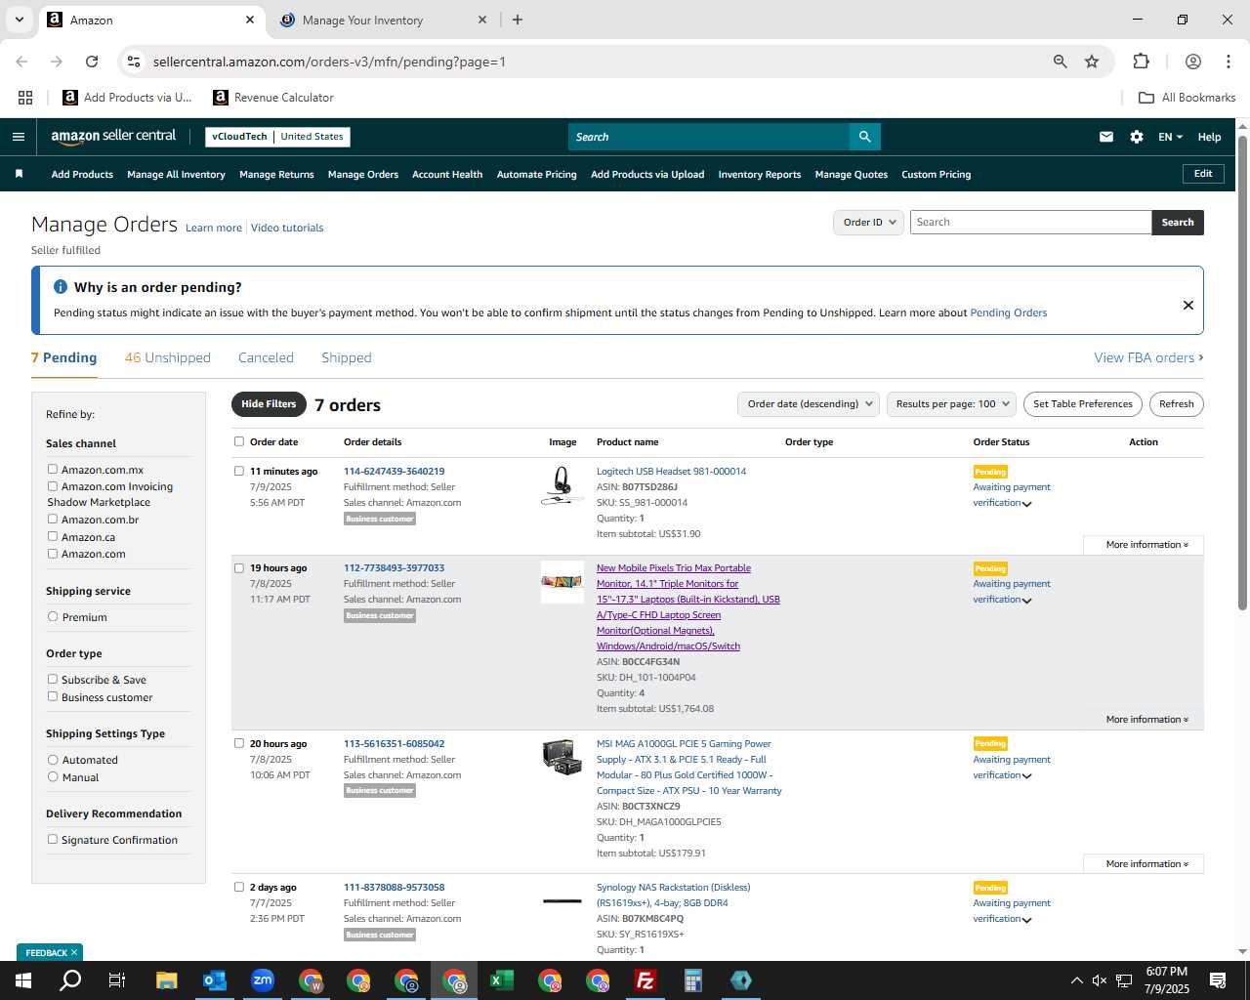
Task: Open the Calculator from the taskbar
Action: (x=693, y=980)
